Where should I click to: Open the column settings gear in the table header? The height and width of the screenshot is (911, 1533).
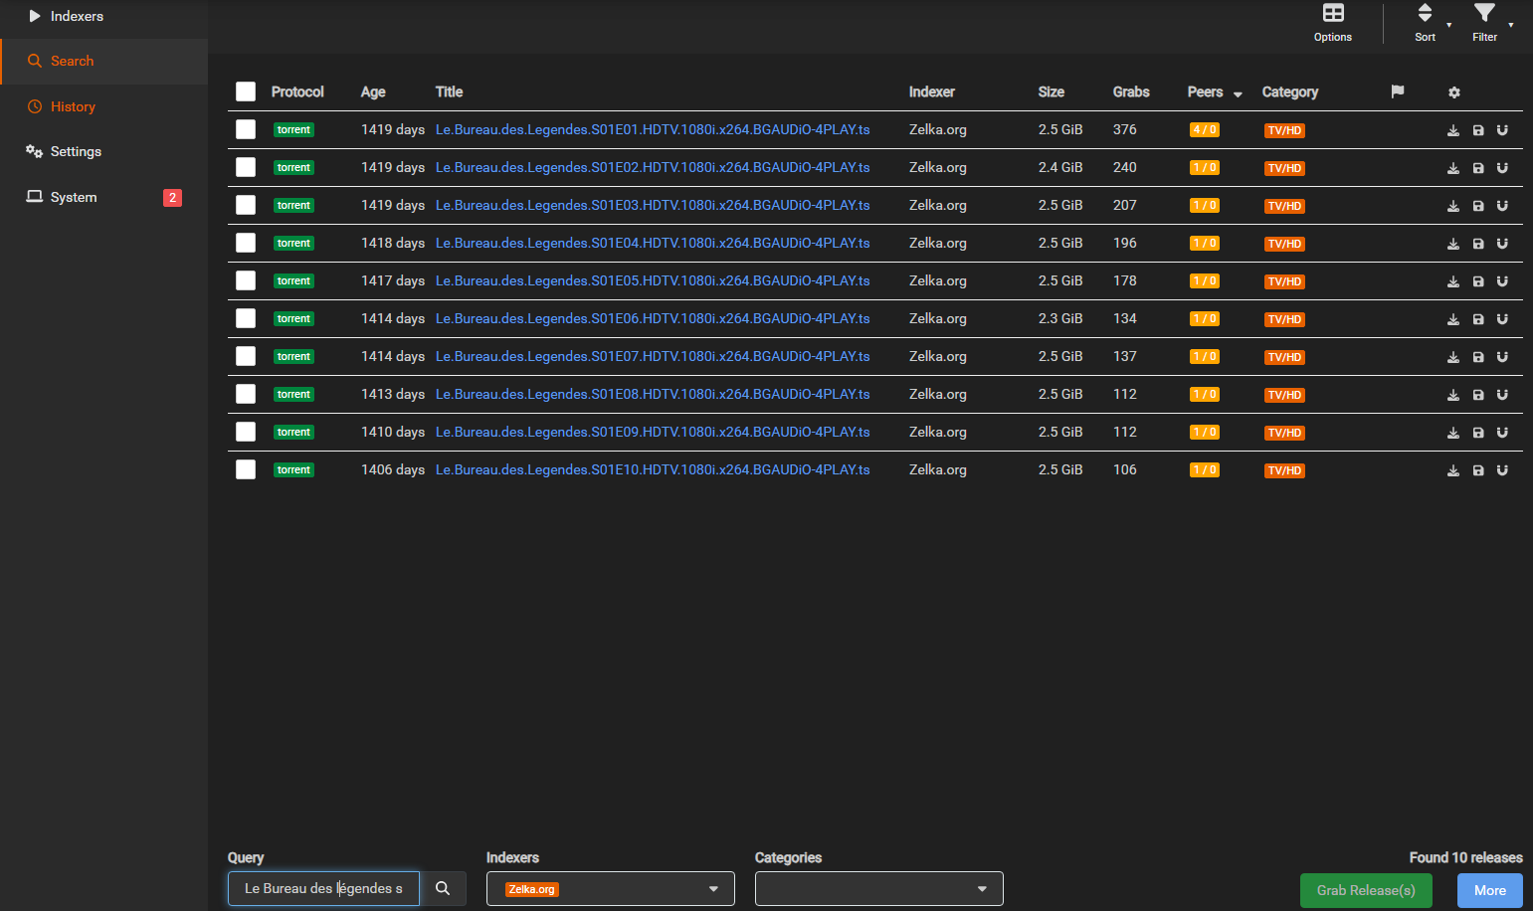[x=1453, y=92]
